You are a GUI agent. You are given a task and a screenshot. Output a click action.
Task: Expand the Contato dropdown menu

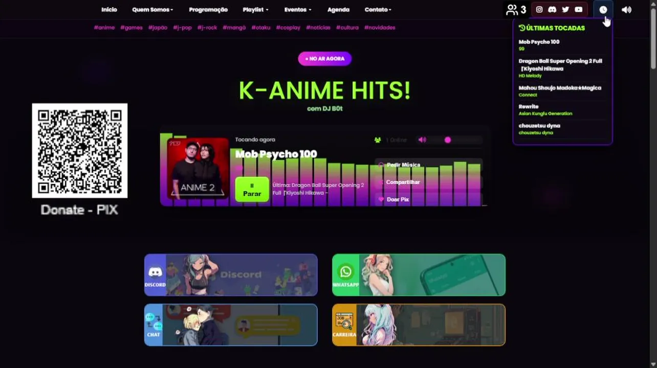tap(378, 10)
